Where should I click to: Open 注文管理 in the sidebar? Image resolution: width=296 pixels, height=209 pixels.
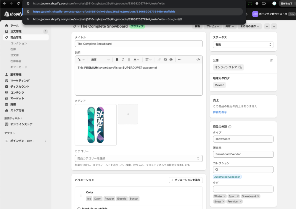coord(16,31)
